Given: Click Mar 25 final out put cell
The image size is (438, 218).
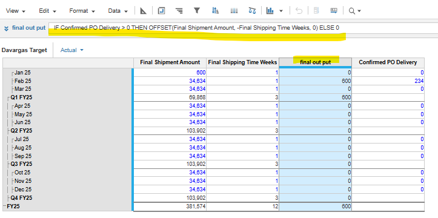Looking at the screenshot, I should pyautogui.click(x=315, y=89).
